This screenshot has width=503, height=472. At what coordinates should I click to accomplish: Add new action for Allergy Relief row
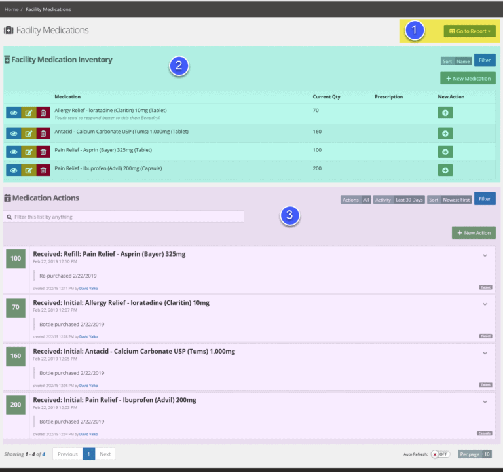(445, 113)
